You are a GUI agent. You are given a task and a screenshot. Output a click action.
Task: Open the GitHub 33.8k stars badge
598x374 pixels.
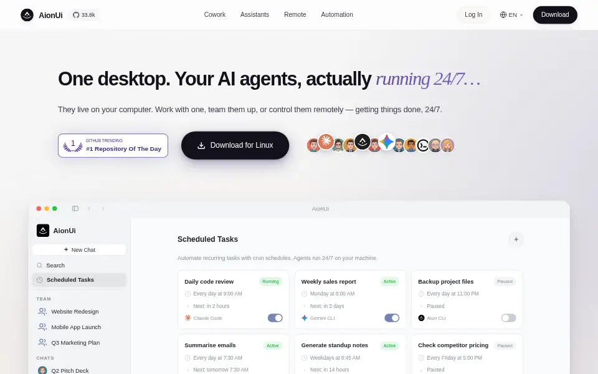[84, 15]
